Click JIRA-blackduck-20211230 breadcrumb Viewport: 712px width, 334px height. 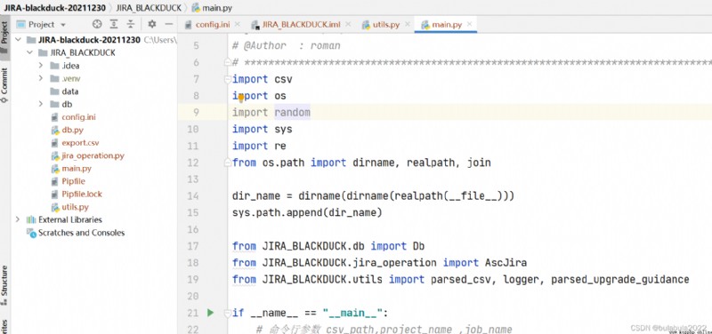pos(55,8)
